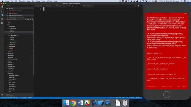Click the errors and warnings status bar counter
The height and width of the screenshot is (107, 191).
click(x=24, y=98)
